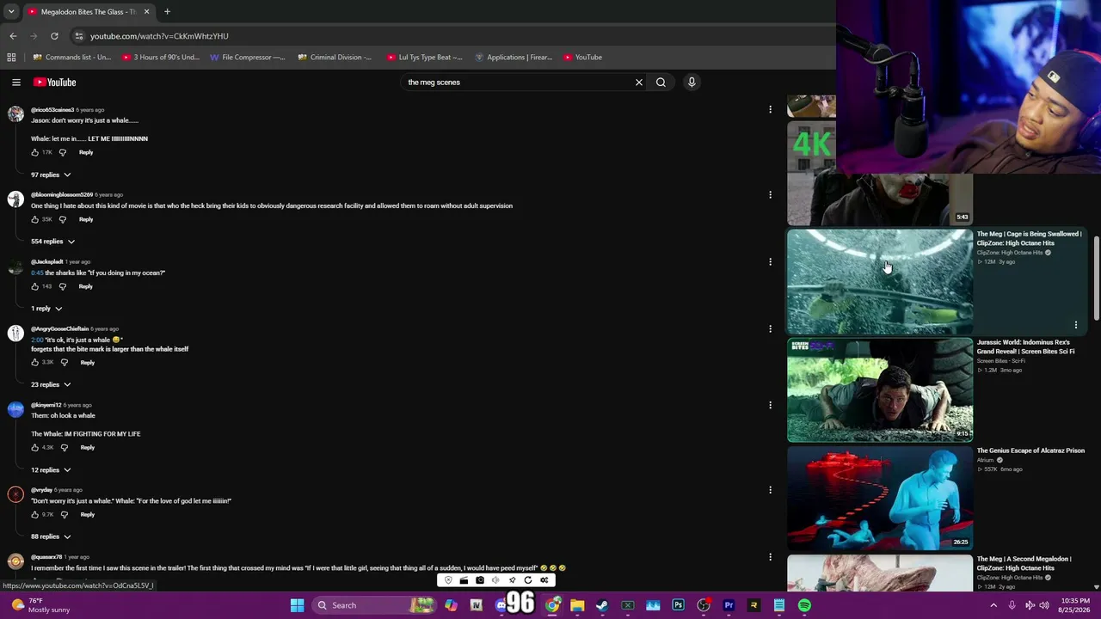Expand the 1 reply thread

pos(46,309)
